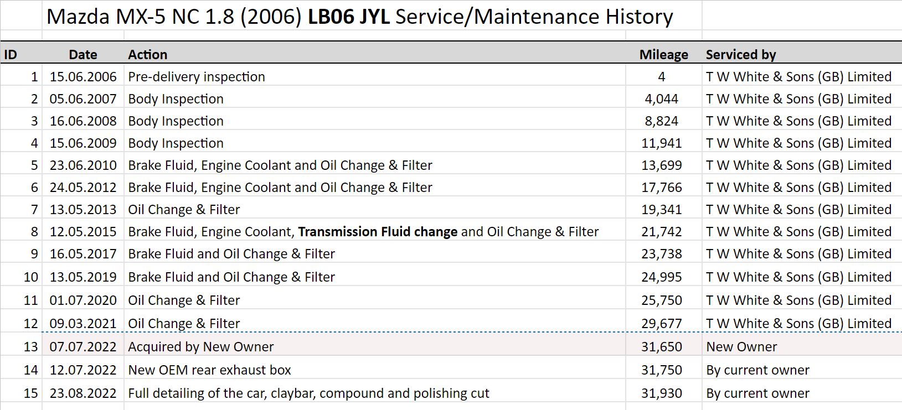Select the 'New Owner' serviced-by cell
This screenshot has height=410, width=902.
pos(802,346)
